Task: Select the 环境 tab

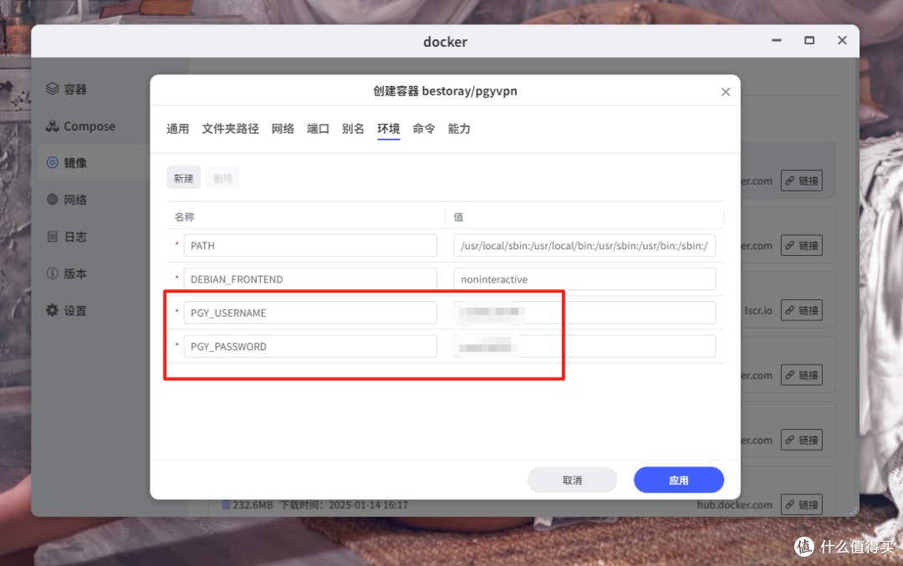Action: point(389,129)
